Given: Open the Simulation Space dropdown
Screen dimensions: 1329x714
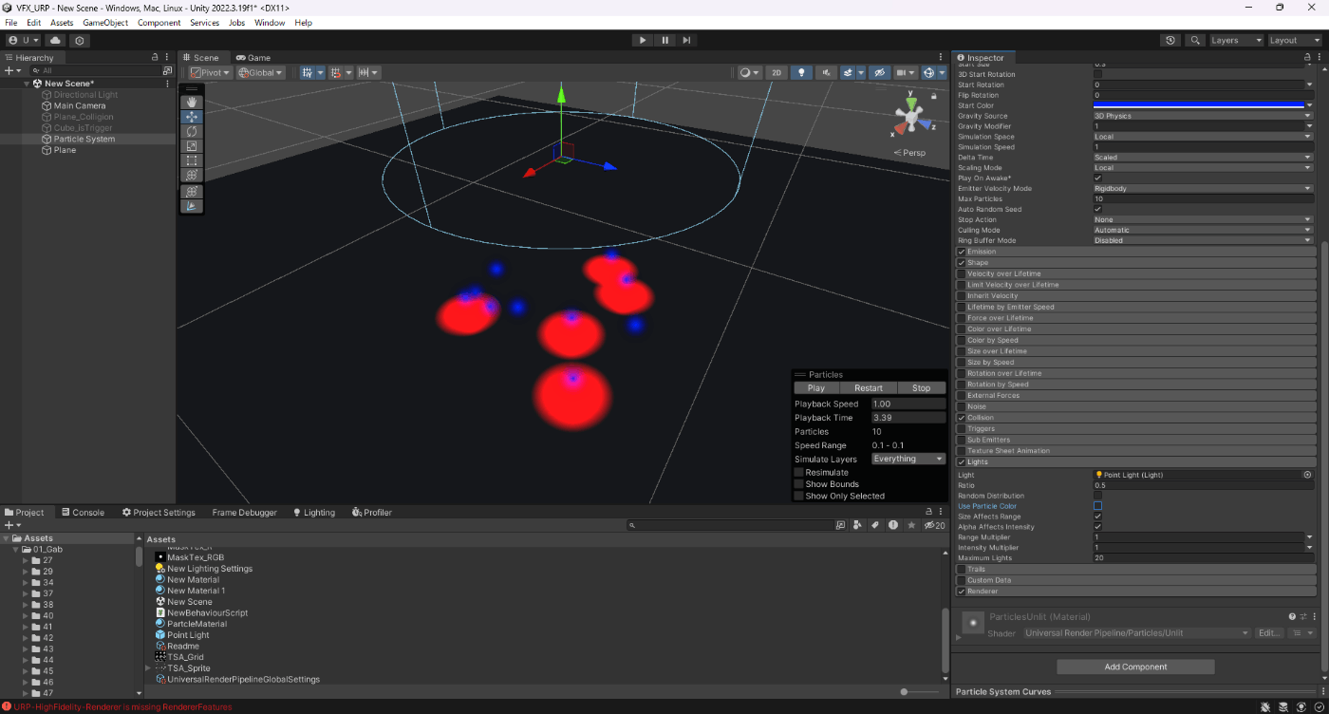Looking at the screenshot, I should (x=1203, y=137).
